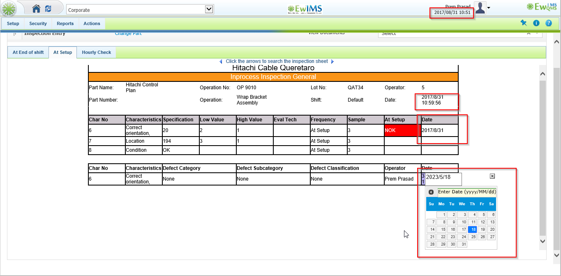Pick day 13 in the calendar
This screenshot has width=561, height=276.
(491, 222)
